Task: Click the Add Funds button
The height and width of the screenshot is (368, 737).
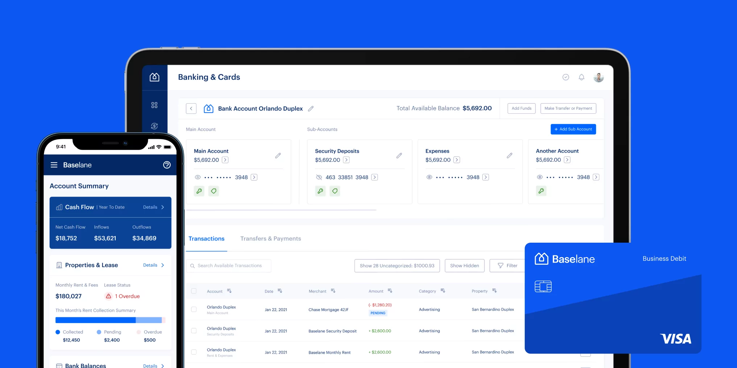Action: coord(522,108)
